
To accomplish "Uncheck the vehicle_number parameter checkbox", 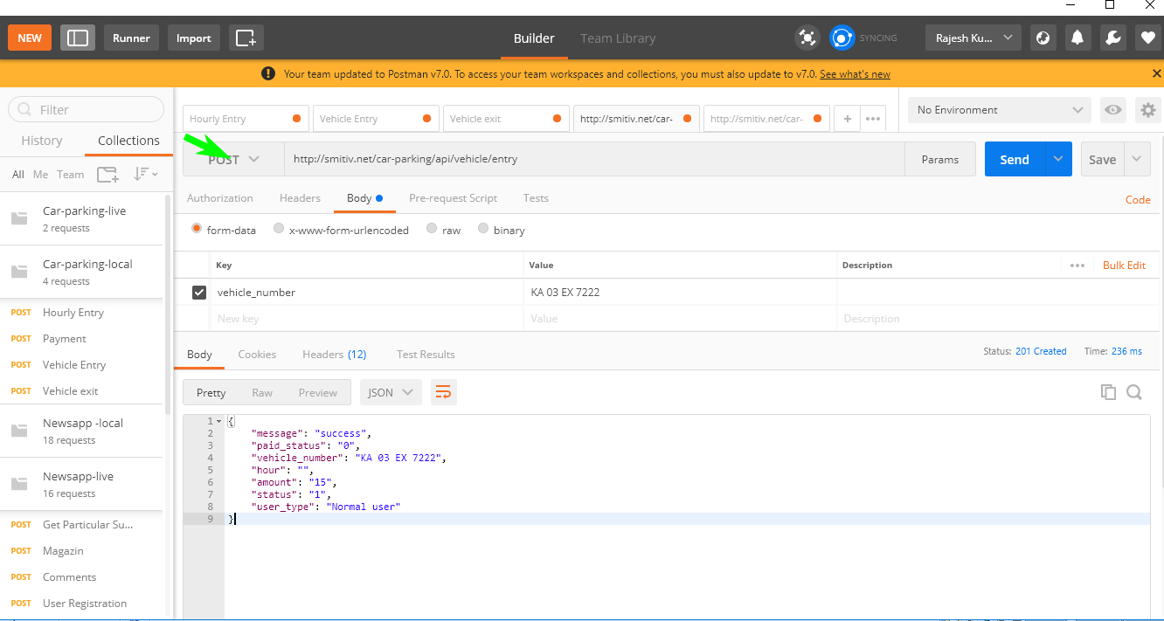I will pyautogui.click(x=199, y=293).
